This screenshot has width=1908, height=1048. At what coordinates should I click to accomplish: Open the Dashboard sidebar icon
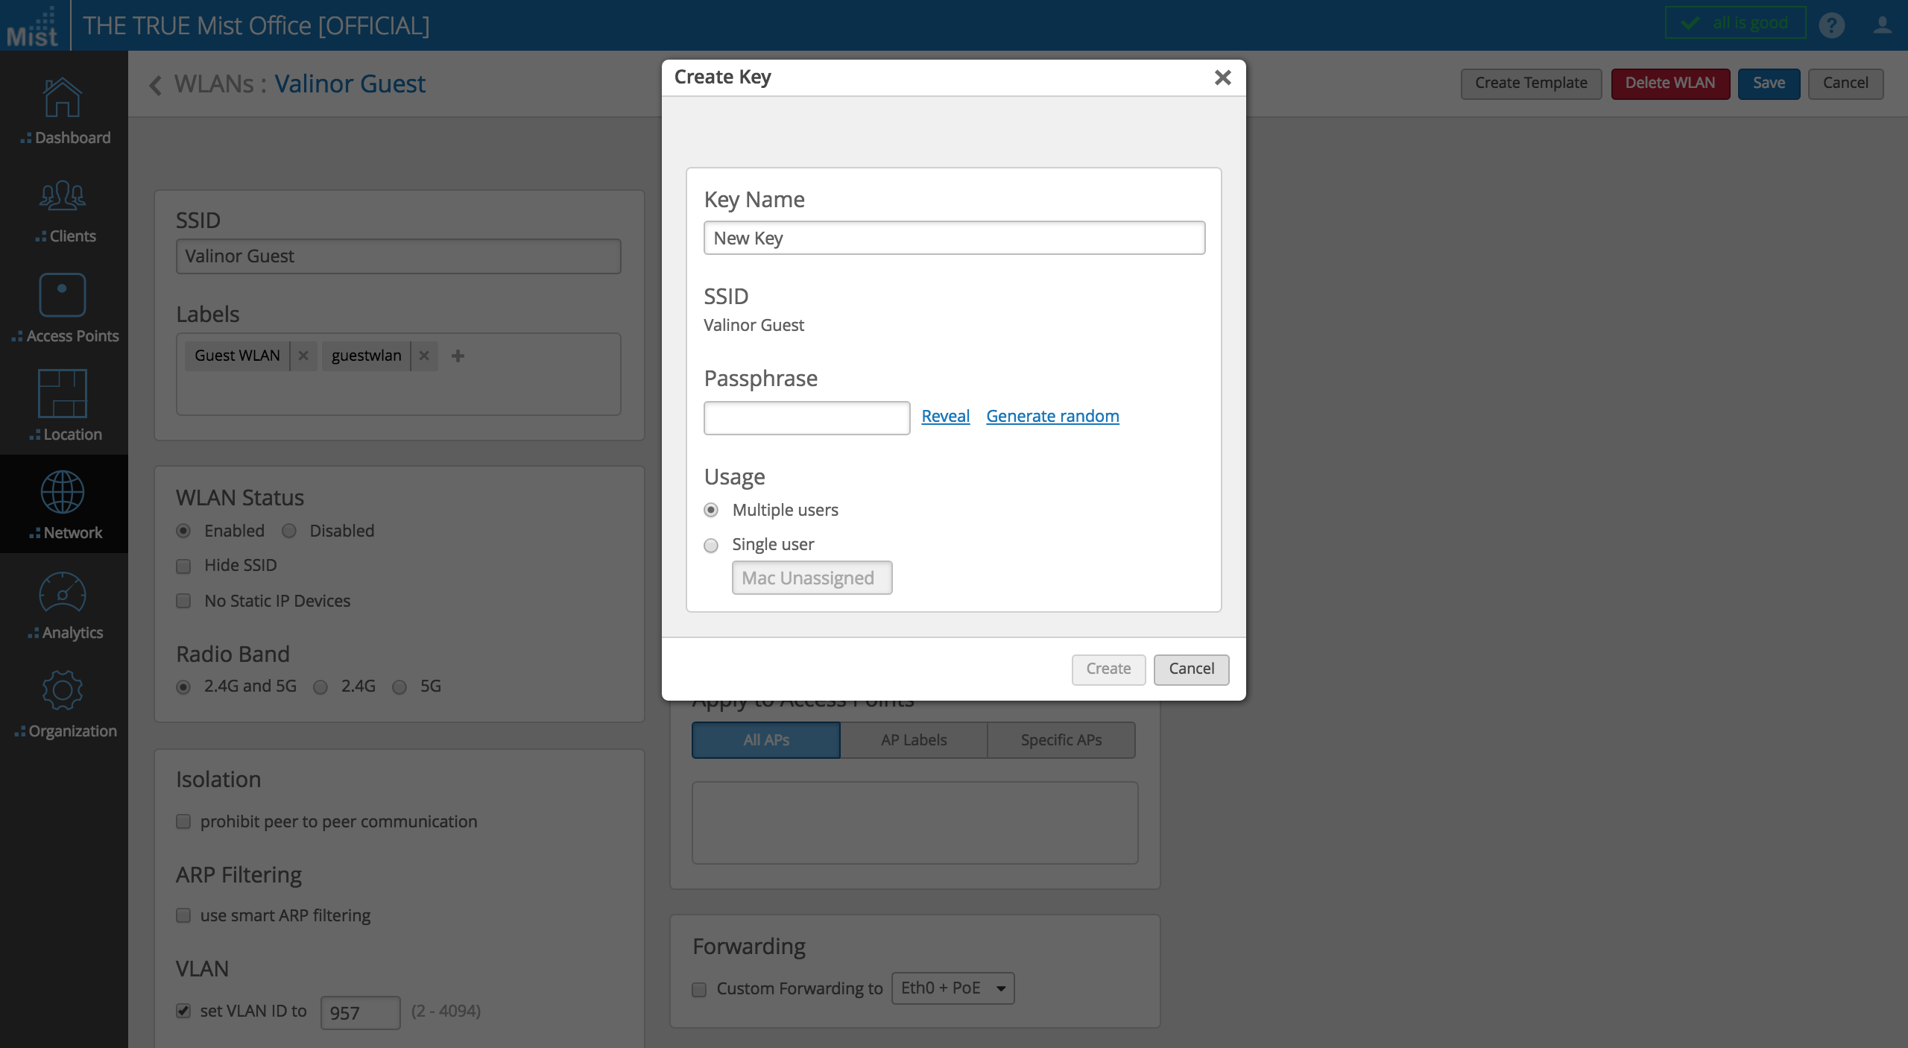pos(63,99)
